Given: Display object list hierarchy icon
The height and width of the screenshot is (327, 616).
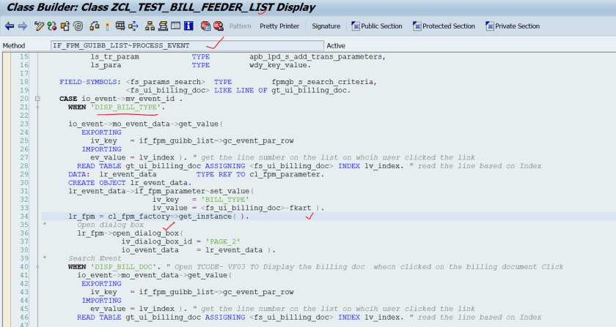Looking at the screenshot, I should click(x=150, y=26).
